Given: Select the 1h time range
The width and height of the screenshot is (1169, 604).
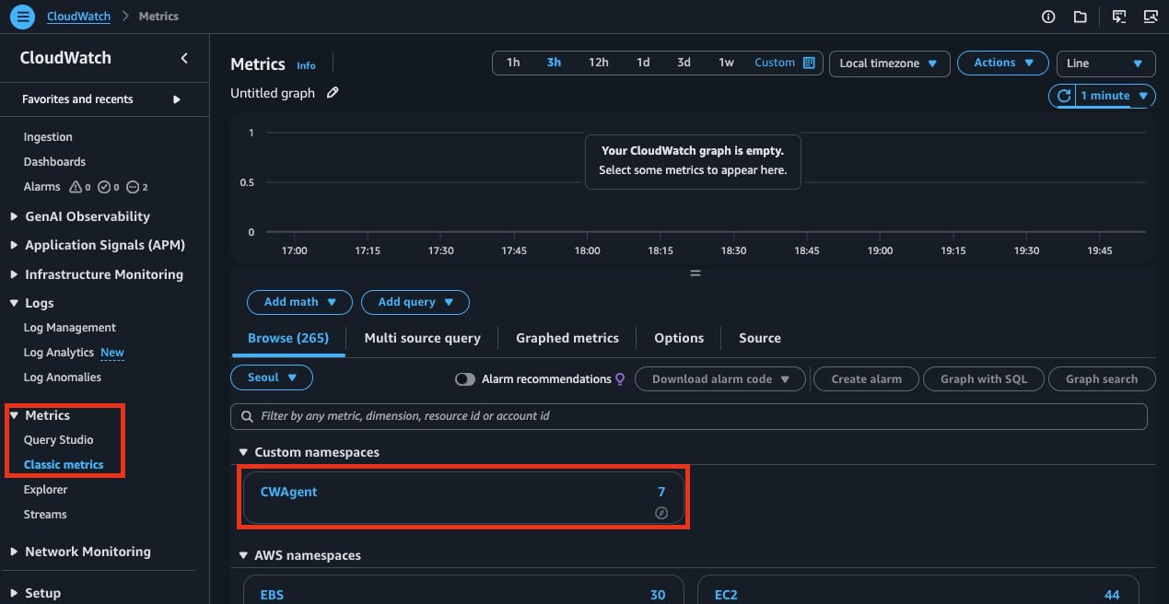Looking at the screenshot, I should (513, 63).
